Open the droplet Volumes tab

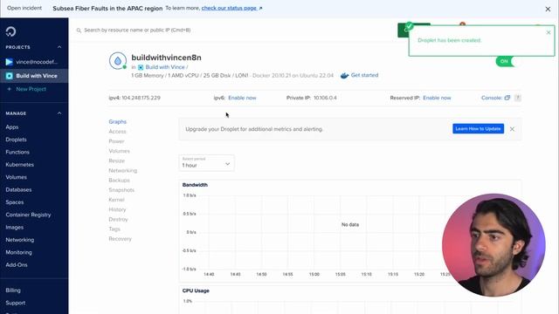tap(119, 151)
